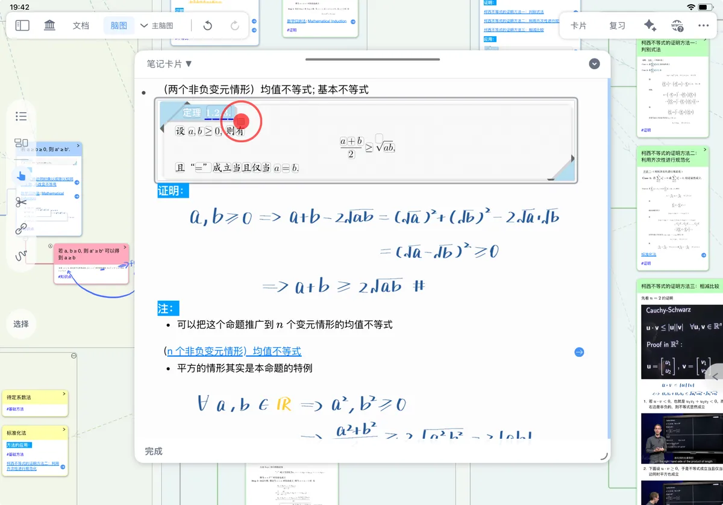Screen dimensions: 723x505
Task: Click #证明 tag in 判别式法 card
Action: pyautogui.click(x=646, y=130)
